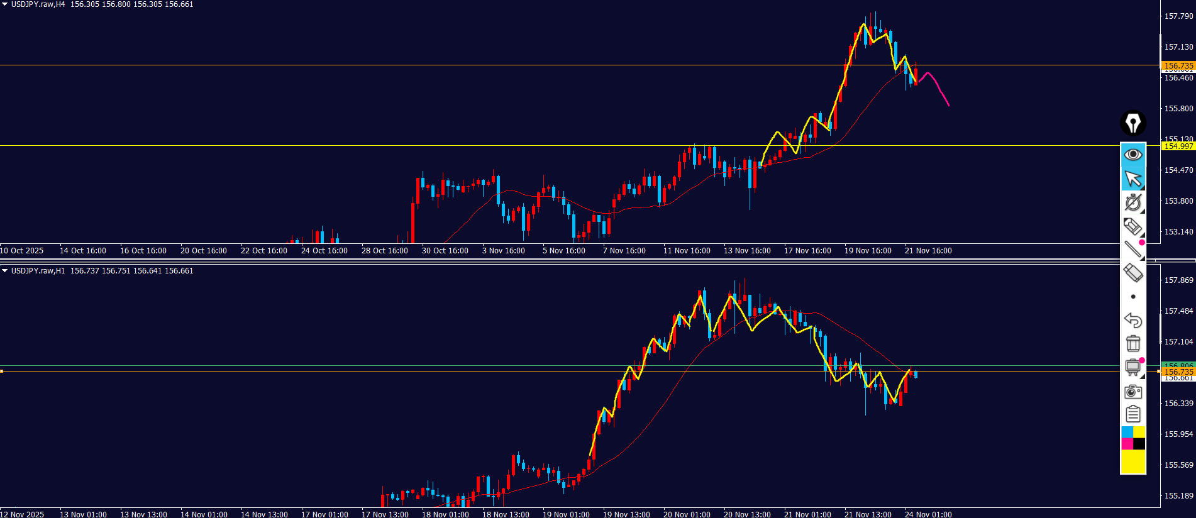
Task: Select the highlighter marker tool
Action: [1132, 226]
